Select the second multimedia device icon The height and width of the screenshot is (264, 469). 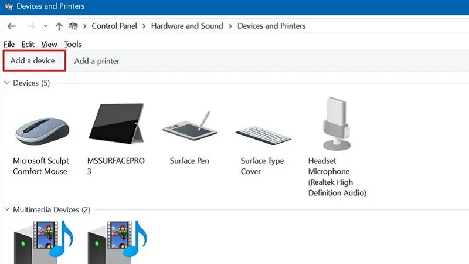point(116,242)
